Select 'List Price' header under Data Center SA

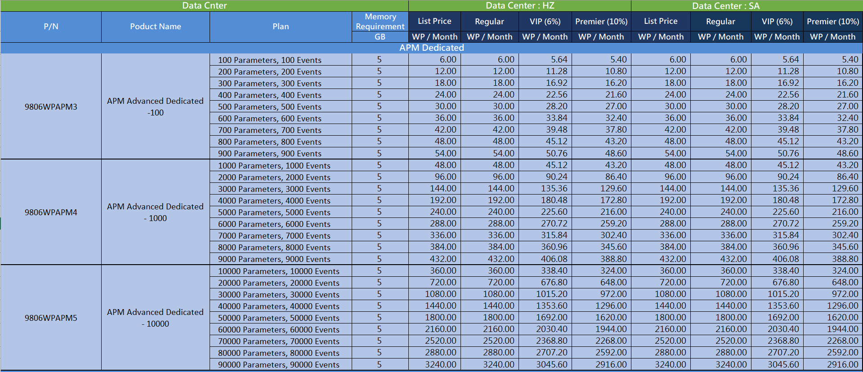(661, 21)
